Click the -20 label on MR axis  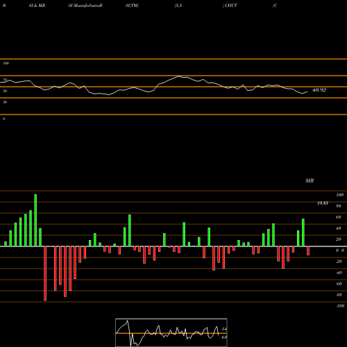pyautogui.click(x=339, y=262)
